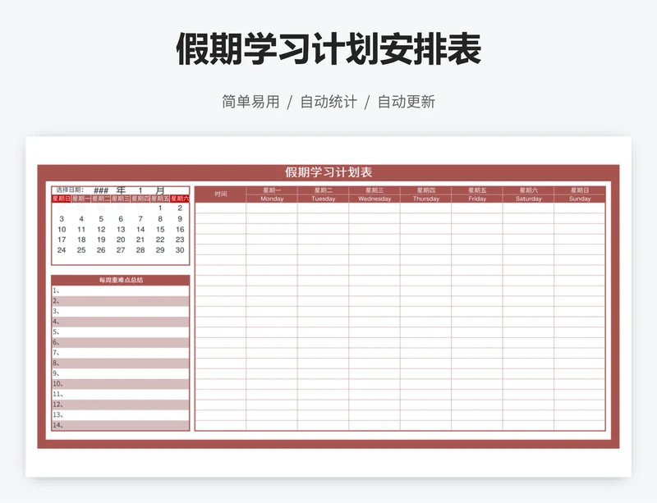Select calendar day 13
The width and height of the screenshot is (657, 503).
pyautogui.click(x=121, y=230)
